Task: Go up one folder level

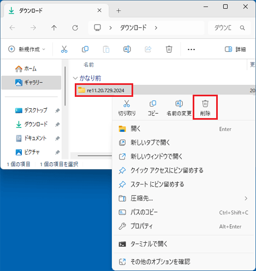Action: [54, 28]
